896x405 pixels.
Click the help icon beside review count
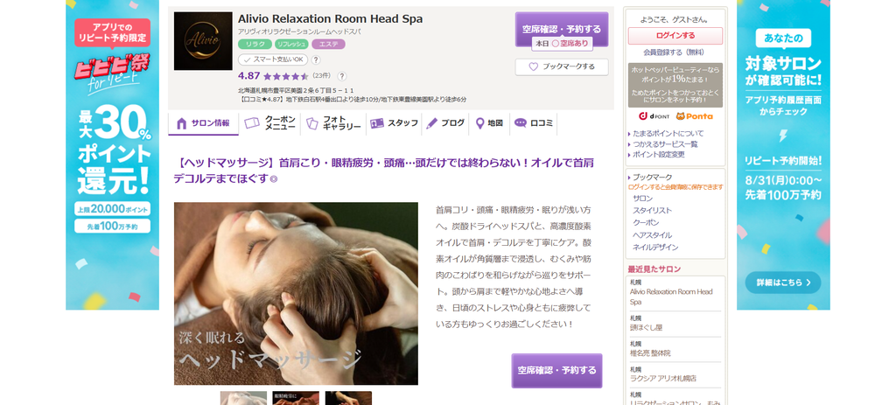tap(342, 76)
